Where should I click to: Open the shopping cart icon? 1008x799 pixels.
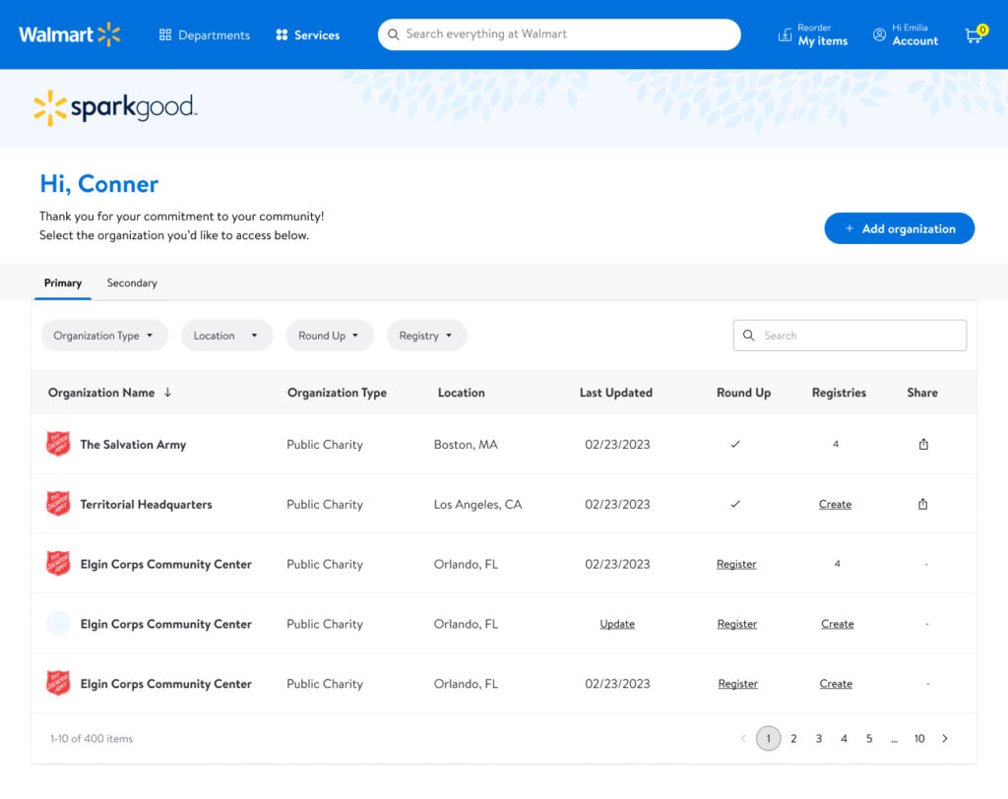[x=974, y=35]
